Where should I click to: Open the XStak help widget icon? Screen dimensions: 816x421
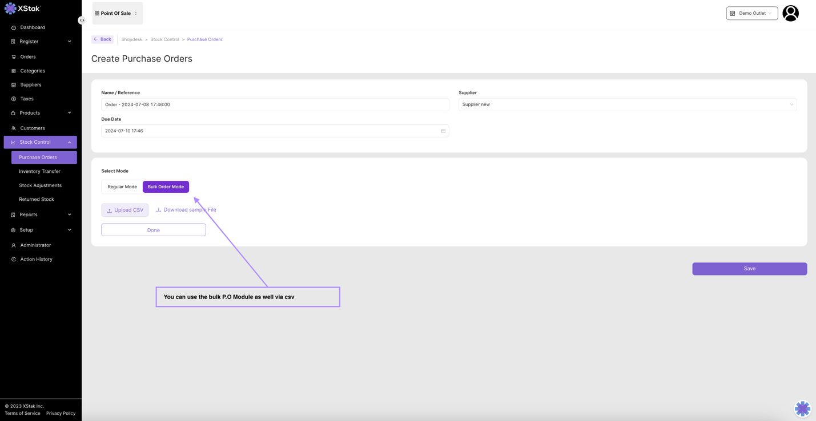pyautogui.click(x=802, y=408)
